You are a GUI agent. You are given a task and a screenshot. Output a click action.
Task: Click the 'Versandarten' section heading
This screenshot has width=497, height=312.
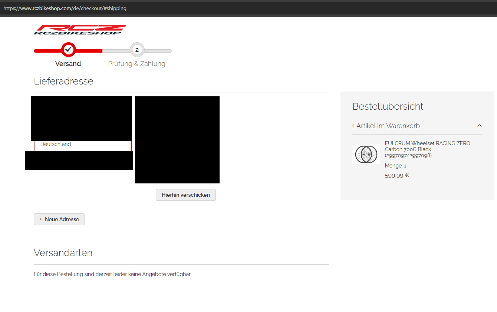[63, 253]
